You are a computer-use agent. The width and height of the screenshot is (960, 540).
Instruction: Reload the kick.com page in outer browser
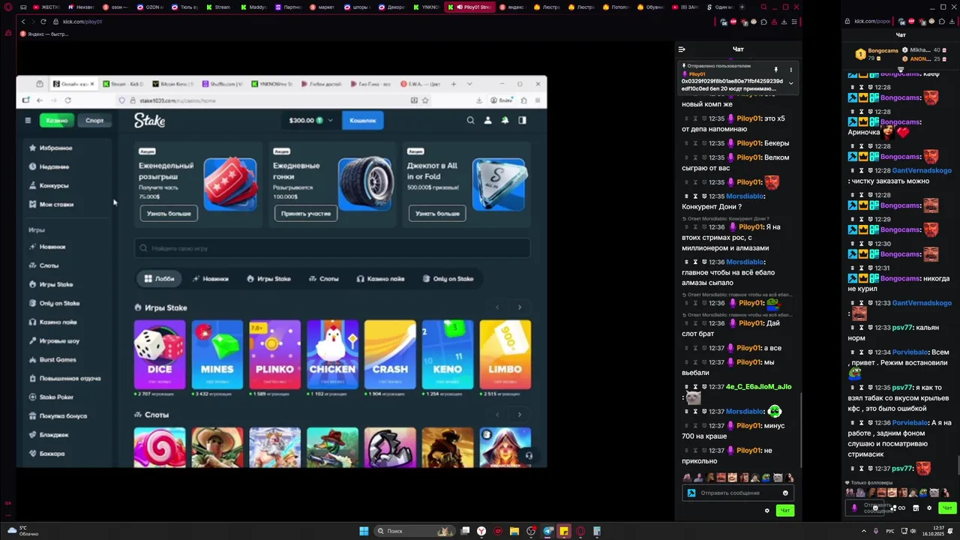[x=43, y=22]
